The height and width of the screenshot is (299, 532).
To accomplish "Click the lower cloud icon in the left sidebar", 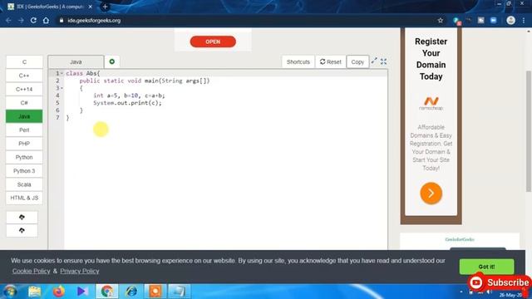I will (22, 231).
